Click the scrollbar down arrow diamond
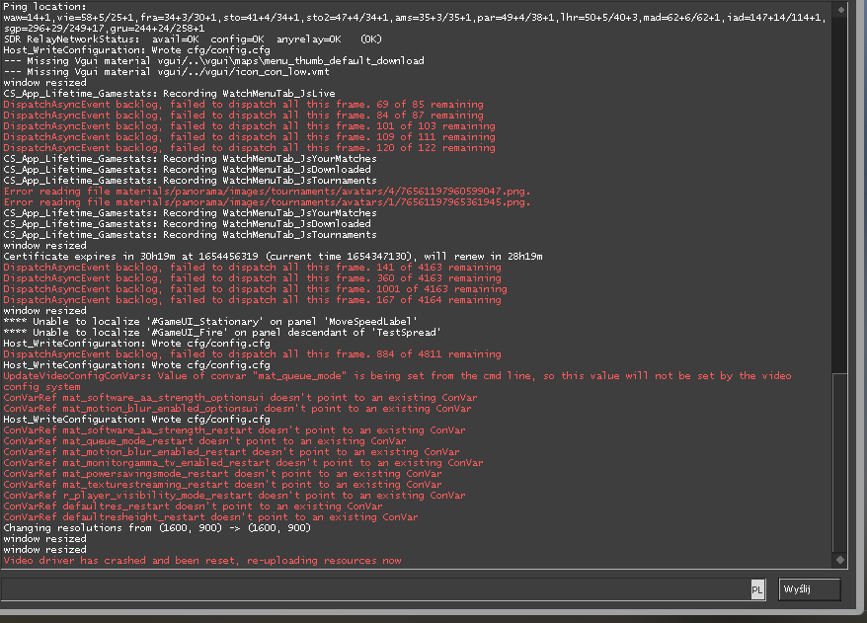Viewport: 867px width, 623px height. (840, 560)
